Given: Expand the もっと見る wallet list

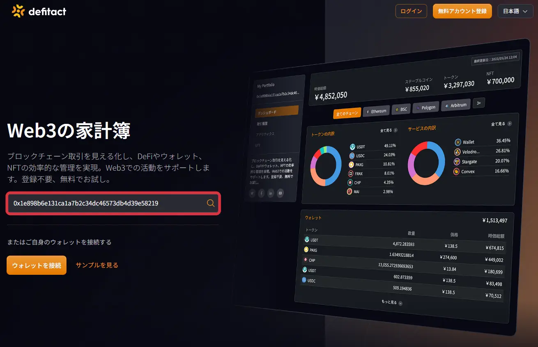Looking at the screenshot, I should point(391,303).
